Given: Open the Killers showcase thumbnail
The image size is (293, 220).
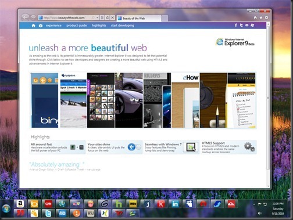Looking at the screenshot, I should tap(157, 100).
